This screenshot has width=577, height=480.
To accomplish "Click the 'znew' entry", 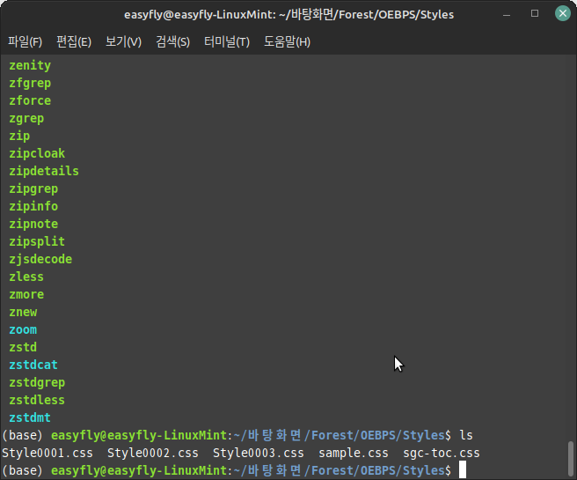I will click(x=23, y=313).
